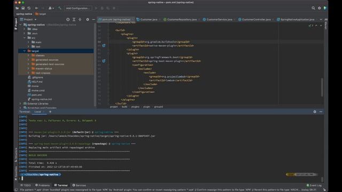Click the terminal vertical scrollbar
The height and width of the screenshot is (192, 342).
click(322, 179)
